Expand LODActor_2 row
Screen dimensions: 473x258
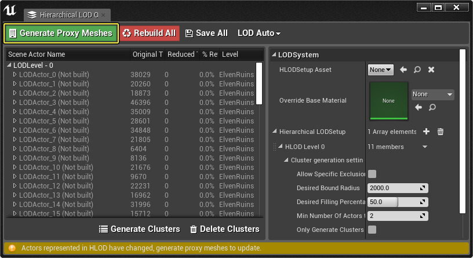[x=14, y=93]
